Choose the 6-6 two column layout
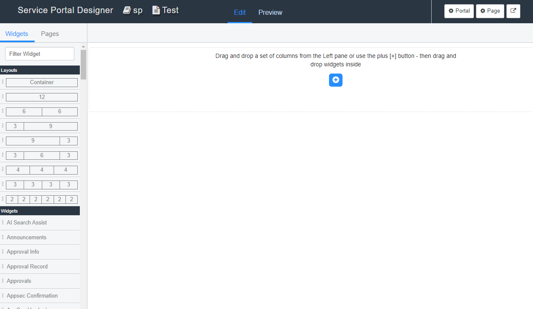This screenshot has height=309, width=533. coord(41,111)
